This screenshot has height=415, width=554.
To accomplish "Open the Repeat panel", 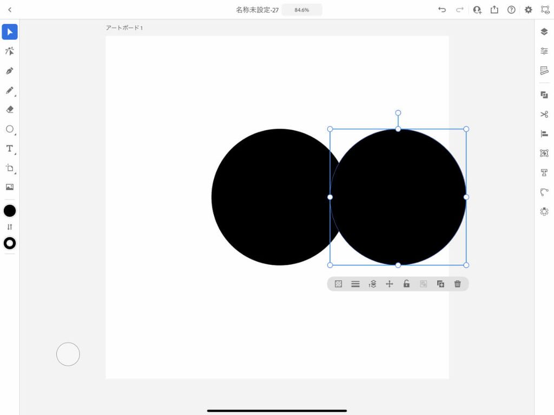I will (544, 211).
